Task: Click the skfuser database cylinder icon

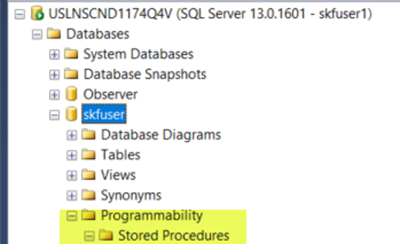Action: click(x=71, y=114)
